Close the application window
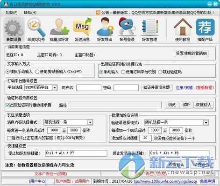220x186 pixels. [215, 4]
